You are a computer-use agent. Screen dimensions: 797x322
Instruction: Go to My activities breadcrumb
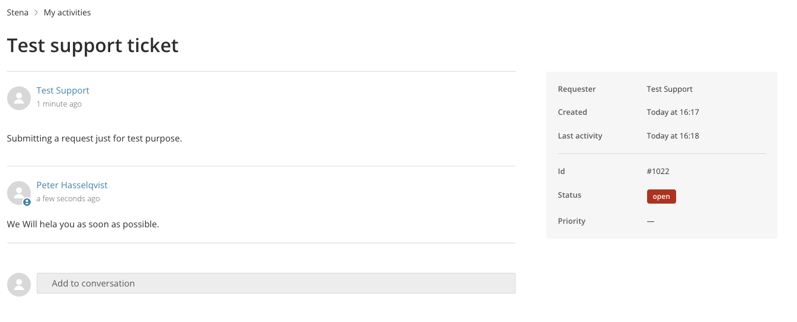[68, 12]
